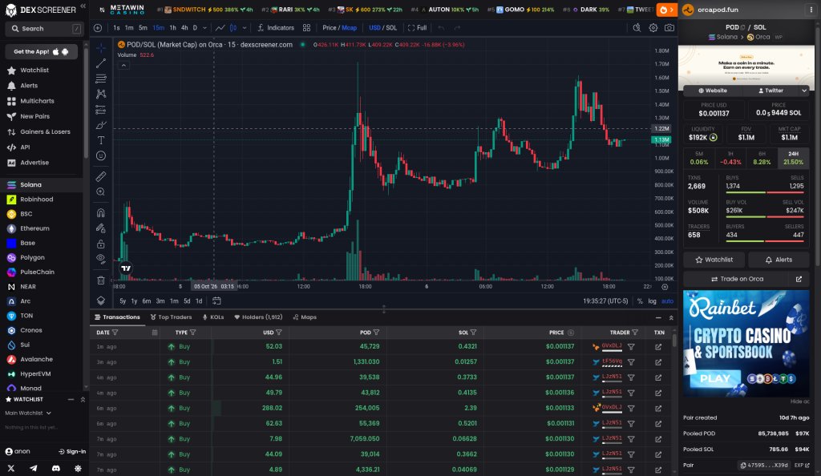
Task: Filter transactions by USD column
Action: pos(278,333)
